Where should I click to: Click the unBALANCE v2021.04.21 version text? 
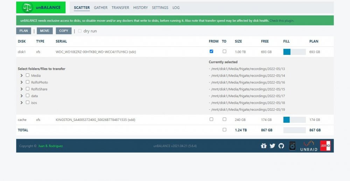[175, 146]
